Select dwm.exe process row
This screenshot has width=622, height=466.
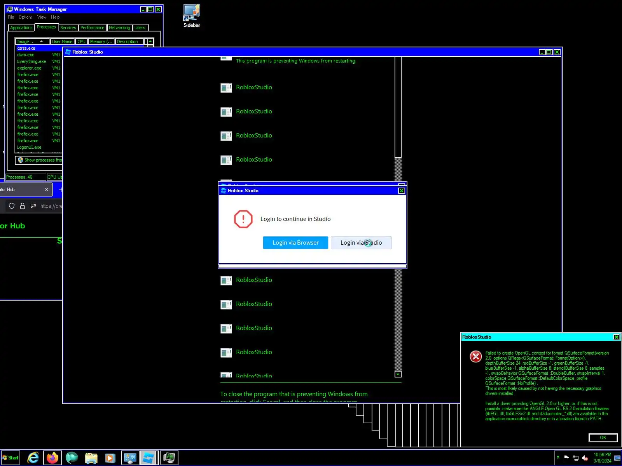pyautogui.click(x=39, y=55)
